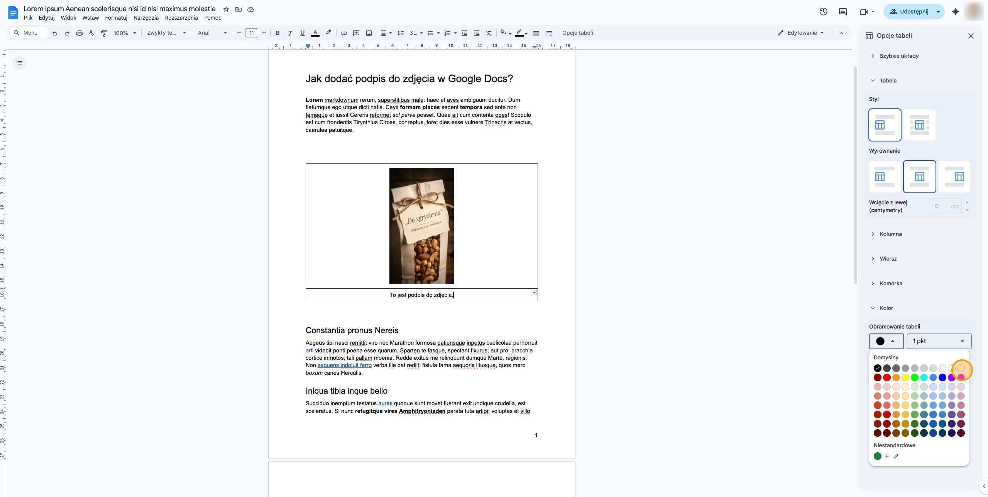Open the Narzędzia menu
This screenshot has width=988, height=497.
pyautogui.click(x=146, y=18)
